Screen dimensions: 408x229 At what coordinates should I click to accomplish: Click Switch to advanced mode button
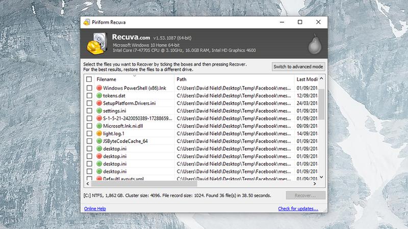(298, 67)
